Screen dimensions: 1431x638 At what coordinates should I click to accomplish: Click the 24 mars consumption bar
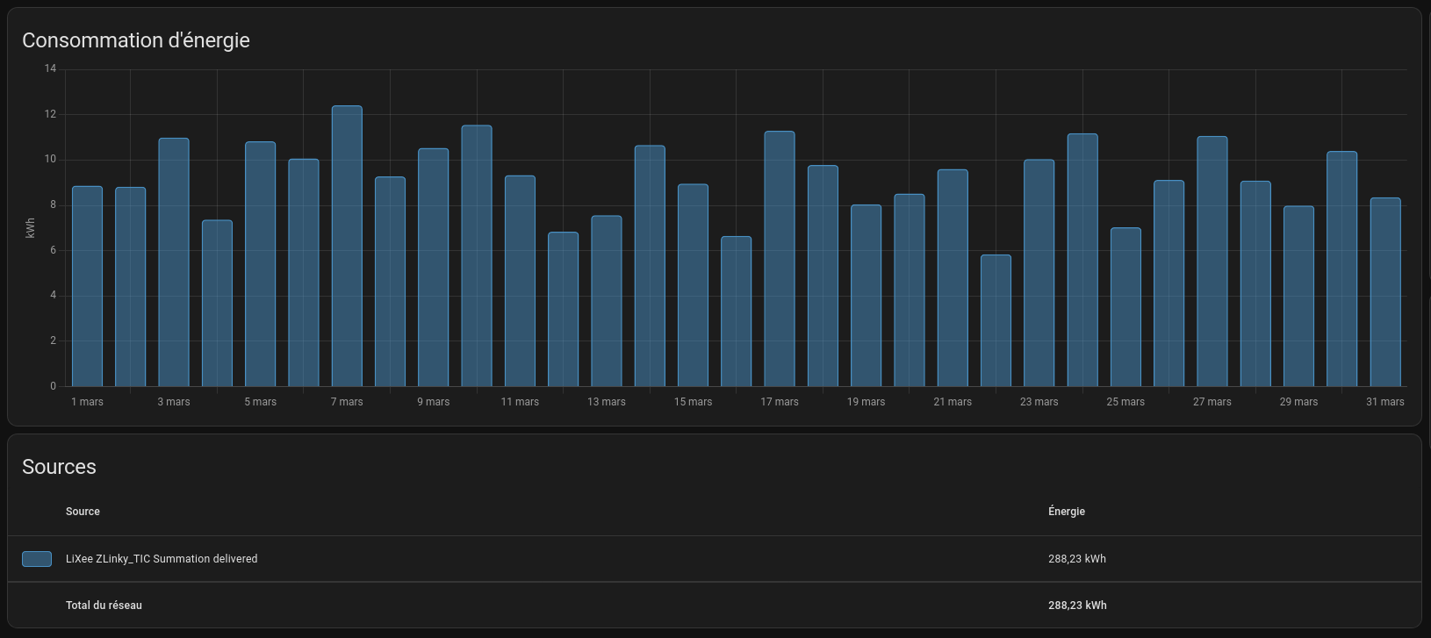1082,260
